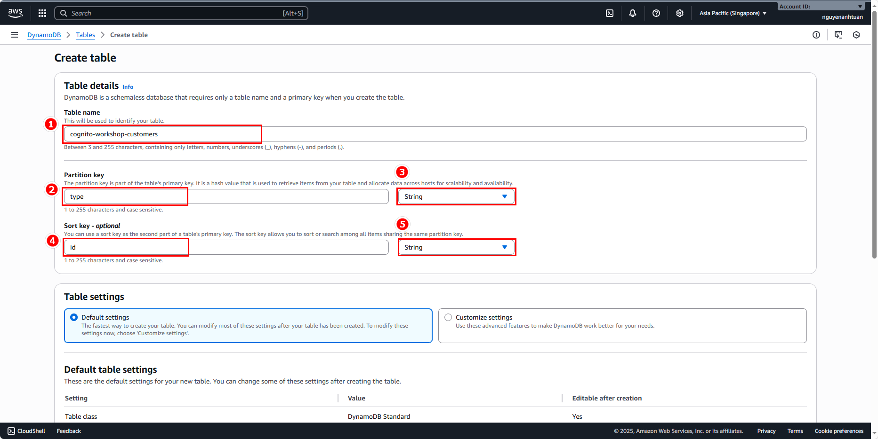Open the help question mark menu

pos(656,13)
